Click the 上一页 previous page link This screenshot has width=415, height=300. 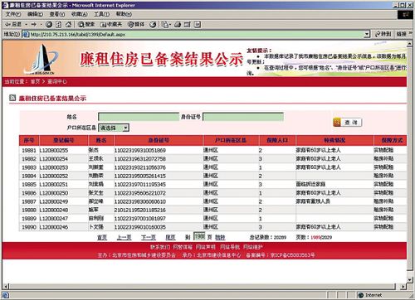tap(124, 237)
